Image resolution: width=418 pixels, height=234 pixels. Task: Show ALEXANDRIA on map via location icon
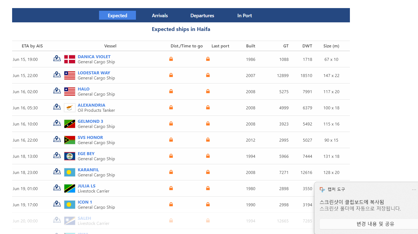[57, 107]
